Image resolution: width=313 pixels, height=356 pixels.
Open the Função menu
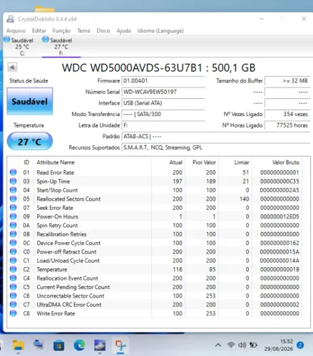pos(61,31)
